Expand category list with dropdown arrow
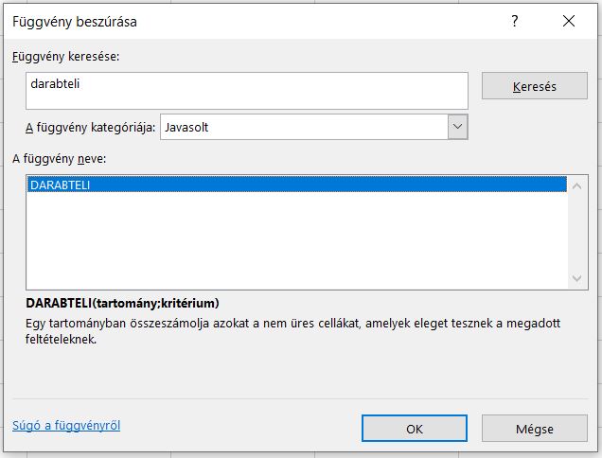Viewport: 602px width, 458px height. click(458, 126)
